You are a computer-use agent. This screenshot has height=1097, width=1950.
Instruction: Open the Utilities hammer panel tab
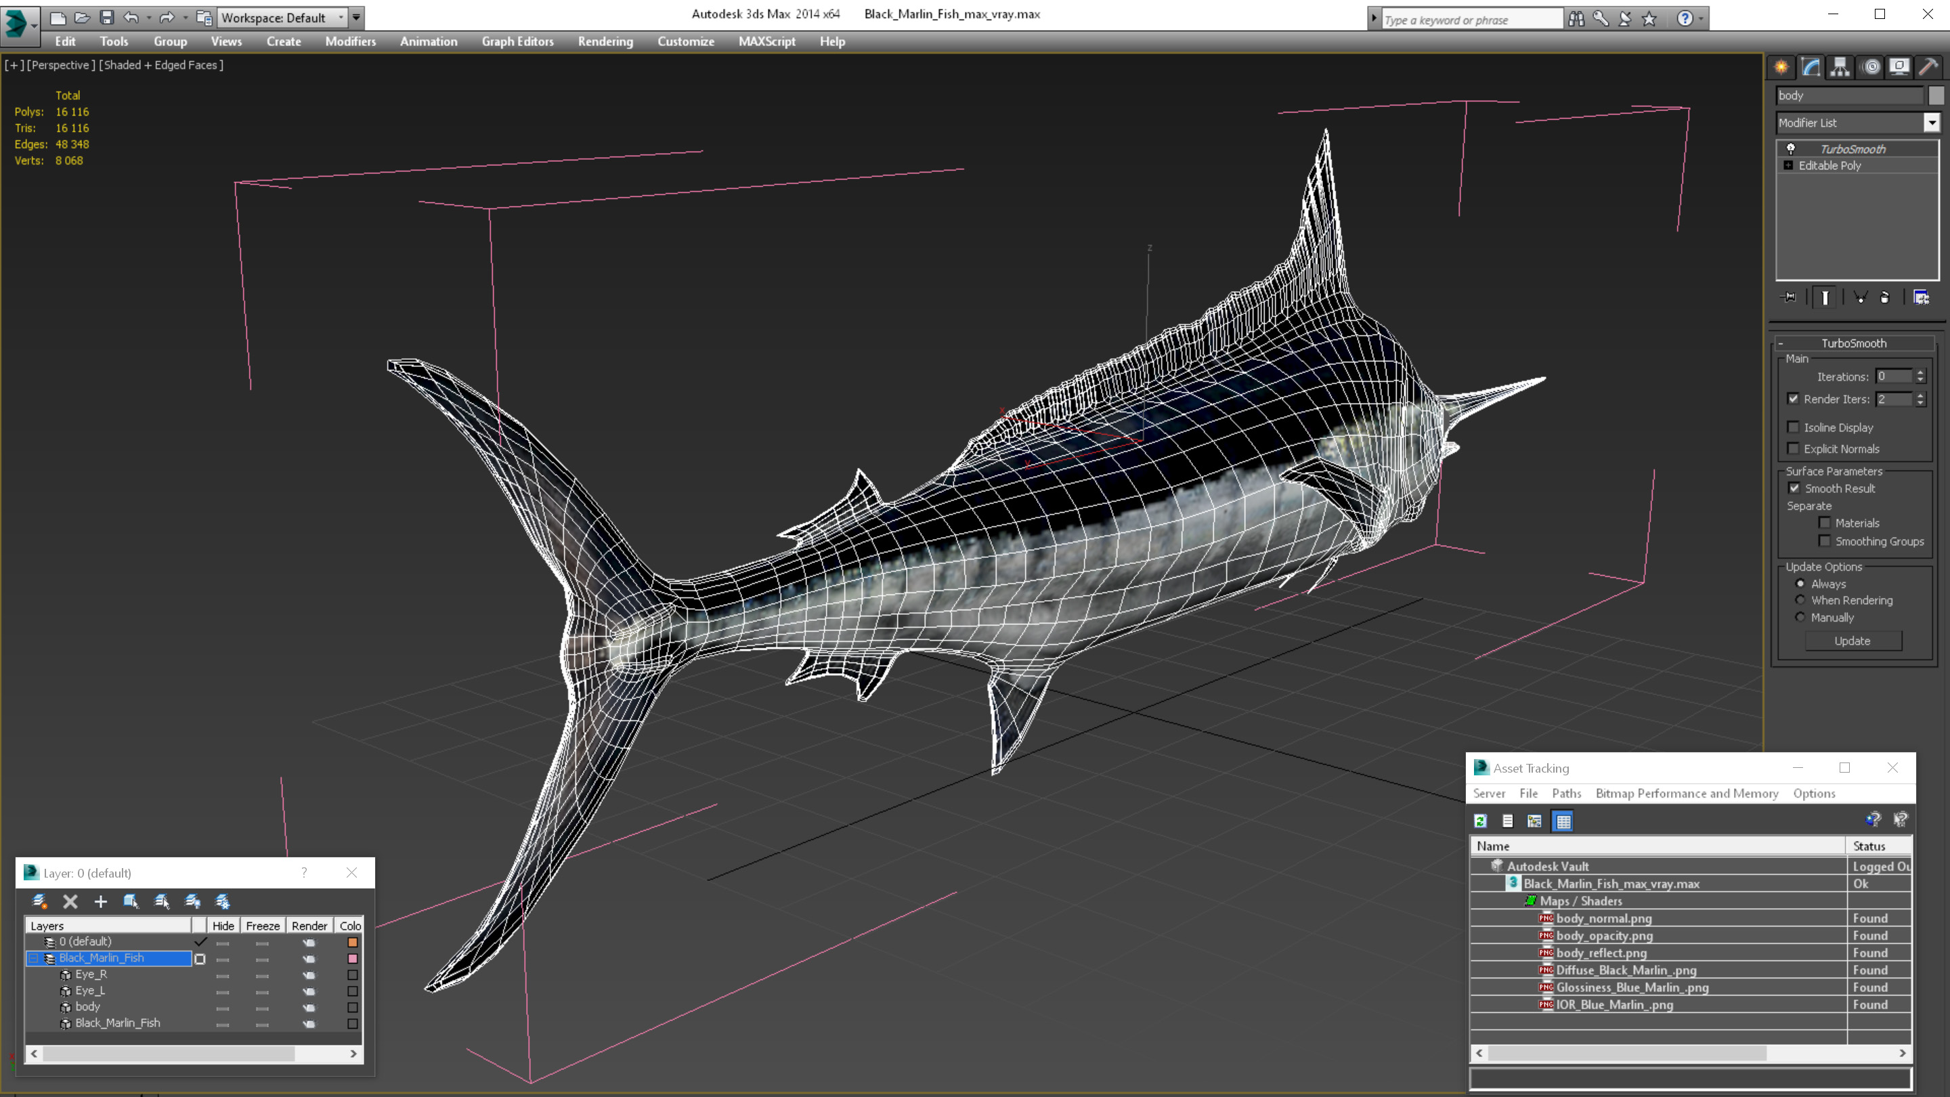click(x=1929, y=66)
